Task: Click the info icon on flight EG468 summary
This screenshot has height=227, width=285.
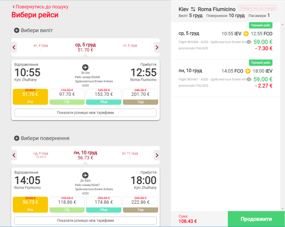Action: tap(249, 42)
